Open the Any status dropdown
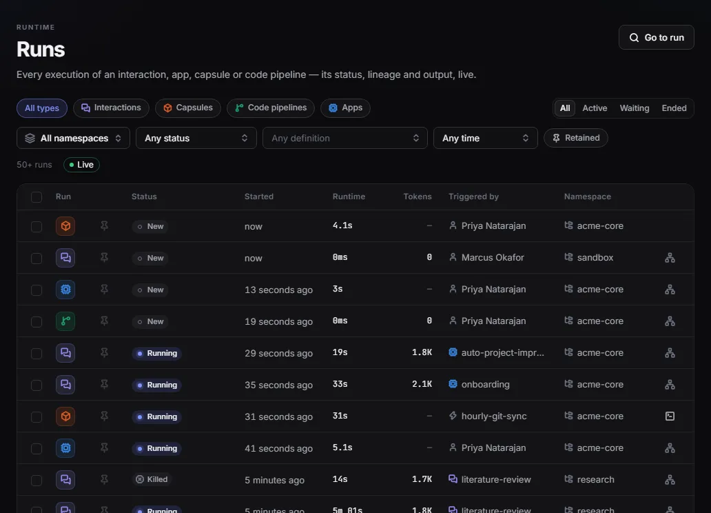 [x=196, y=138]
